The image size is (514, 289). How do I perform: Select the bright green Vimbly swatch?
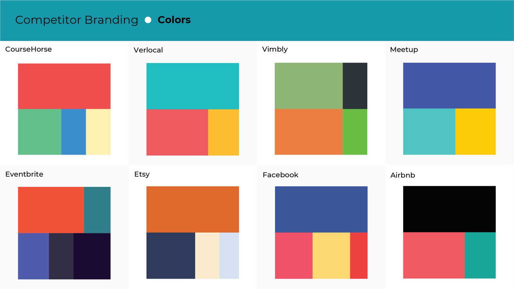(x=355, y=132)
